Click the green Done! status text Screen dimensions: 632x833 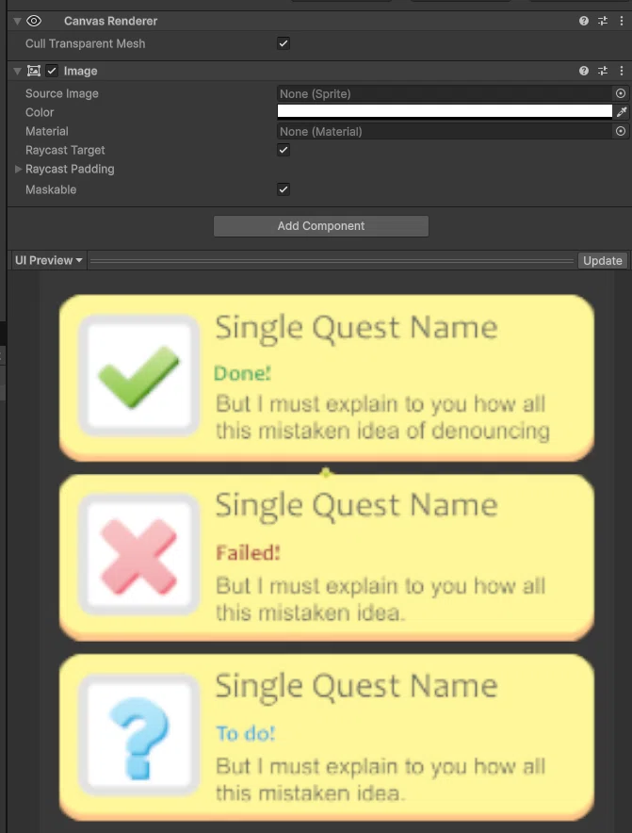tap(242, 373)
